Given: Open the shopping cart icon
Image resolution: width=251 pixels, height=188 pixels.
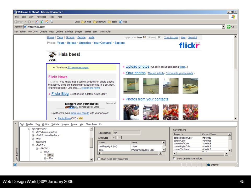Looking at the screenshot, I should point(159,37).
